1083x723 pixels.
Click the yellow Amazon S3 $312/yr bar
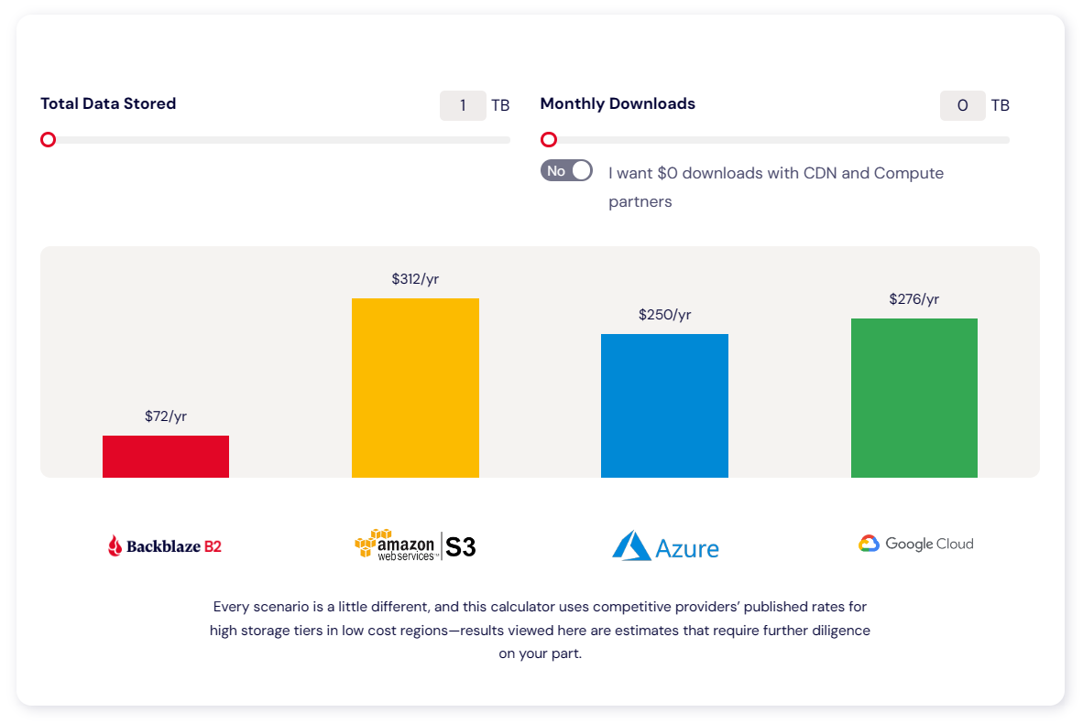415,388
